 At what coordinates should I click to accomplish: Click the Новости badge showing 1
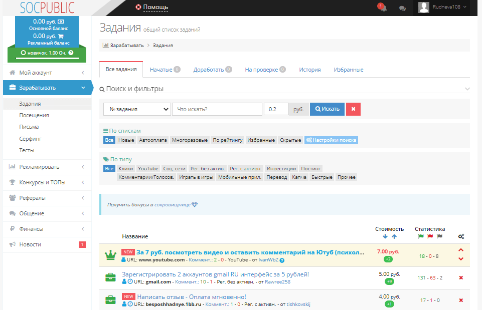82,244
